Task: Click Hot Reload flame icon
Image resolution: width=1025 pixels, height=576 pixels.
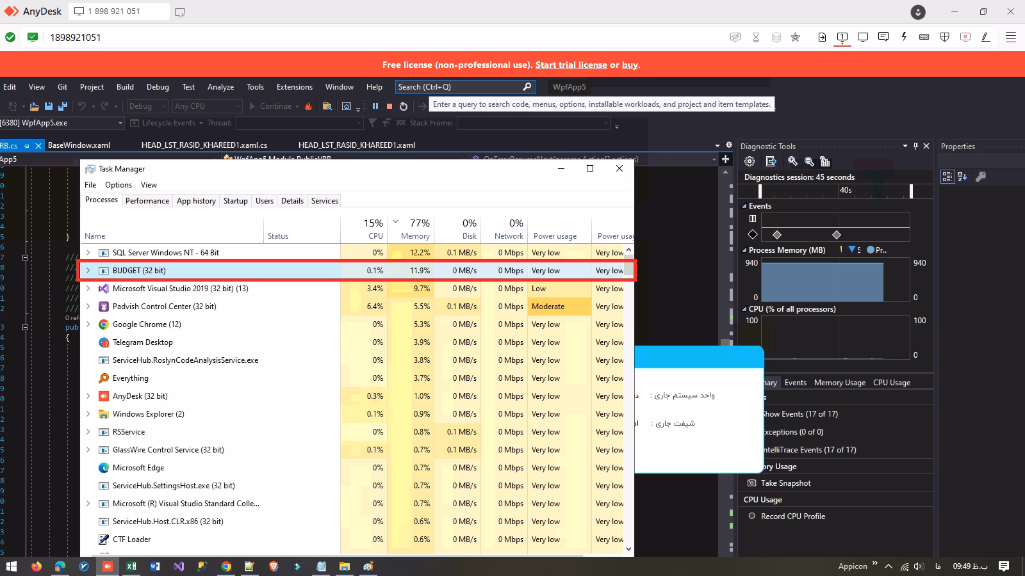Action: 308,106
